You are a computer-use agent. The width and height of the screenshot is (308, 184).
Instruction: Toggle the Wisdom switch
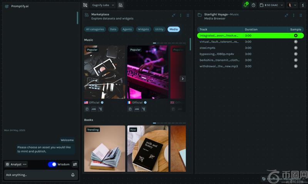(52, 164)
